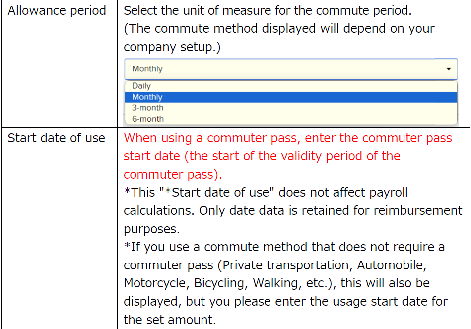471x329 pixels.
Task: Click the note about Private transportation methods
Action: pos(278,264)
